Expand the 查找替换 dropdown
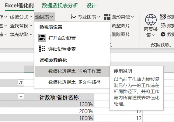Screen dimensions: 174x122 click(x=21, y=26)
